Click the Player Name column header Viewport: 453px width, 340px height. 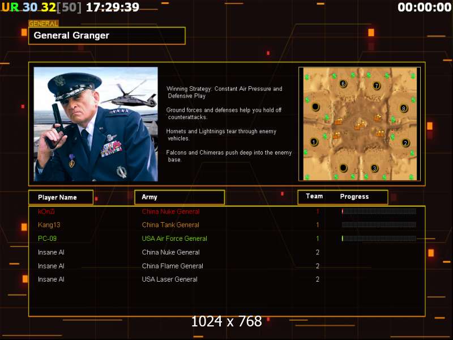pos(61,197)
